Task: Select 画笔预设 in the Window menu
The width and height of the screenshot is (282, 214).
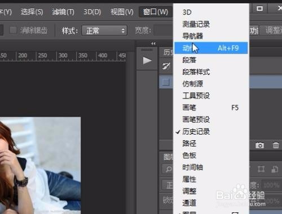Action: coord(211,119)
